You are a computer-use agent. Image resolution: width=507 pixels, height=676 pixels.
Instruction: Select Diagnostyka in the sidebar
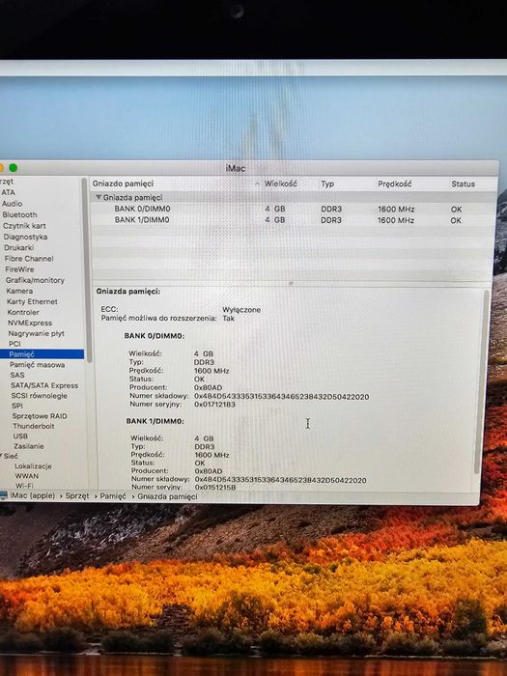(x=25, y=237)
